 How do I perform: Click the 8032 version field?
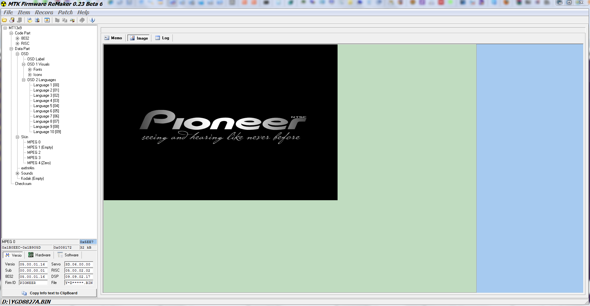(33, 276)
